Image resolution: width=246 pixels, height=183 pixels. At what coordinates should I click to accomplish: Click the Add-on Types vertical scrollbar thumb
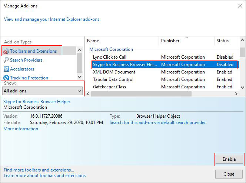[80, 63]
